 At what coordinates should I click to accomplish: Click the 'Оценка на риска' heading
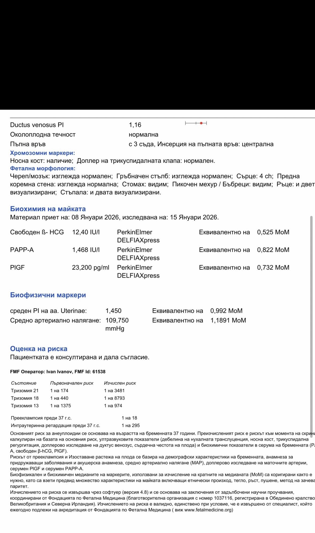pos(39,349)
